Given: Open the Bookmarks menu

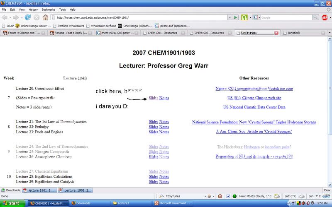Looking at the screenshot, I should click(48, 9).
